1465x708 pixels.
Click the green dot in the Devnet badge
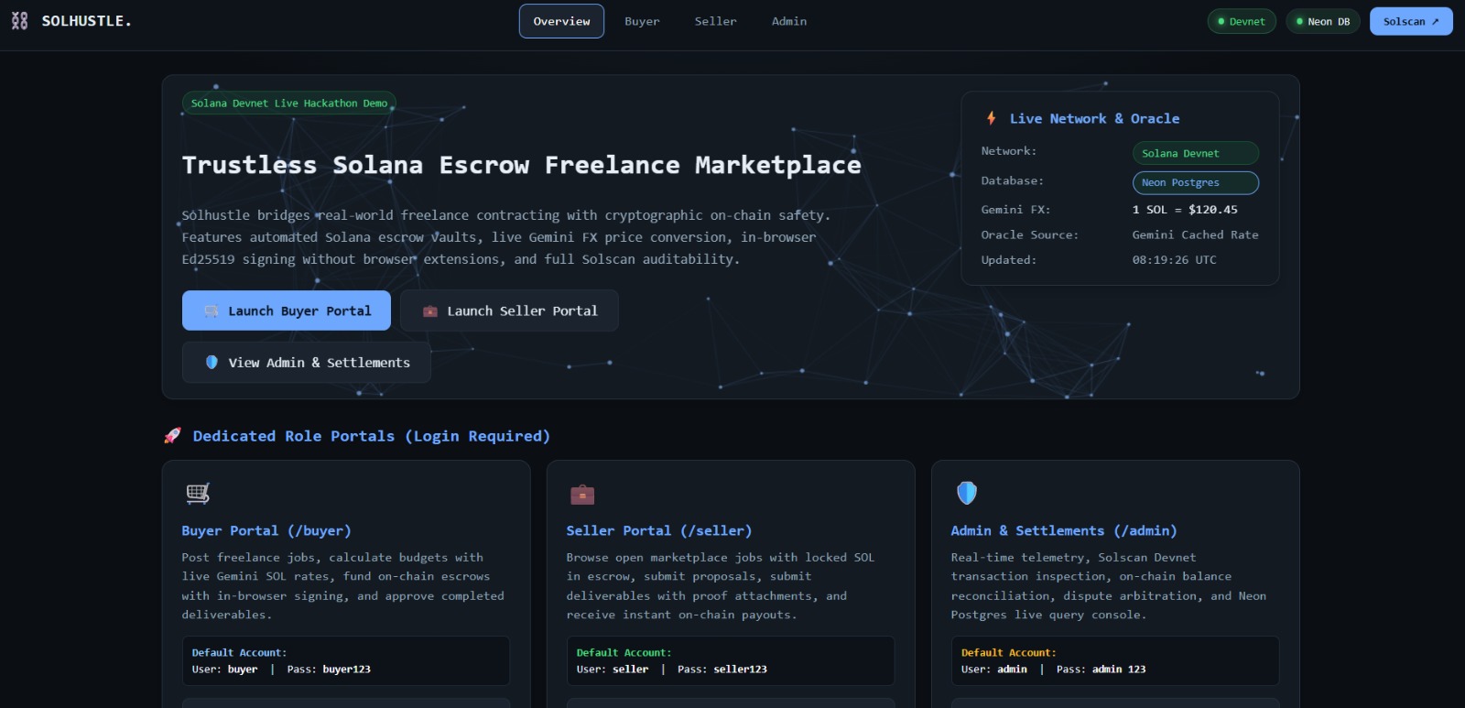(x=1221, y=21)
